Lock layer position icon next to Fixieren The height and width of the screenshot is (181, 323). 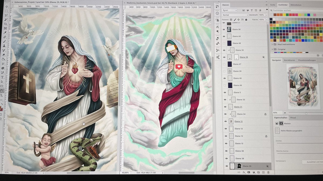point(239,20)
